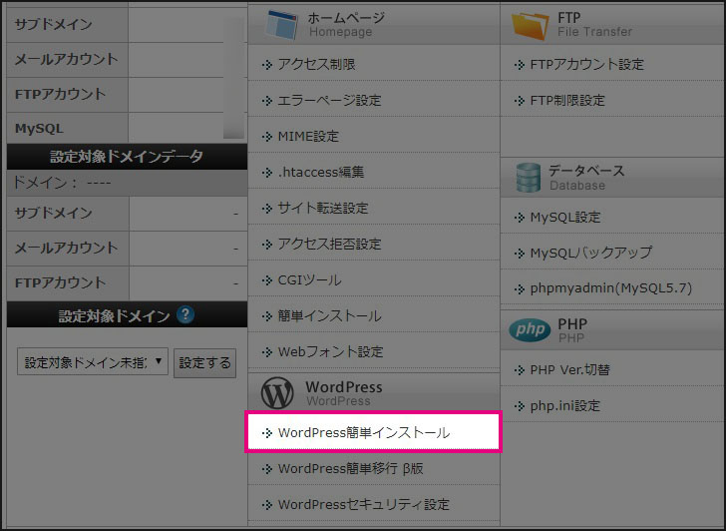This screenshot has width=726, height=531.
Task: Open .htaccess編集 link
Action: pos(321,172)
